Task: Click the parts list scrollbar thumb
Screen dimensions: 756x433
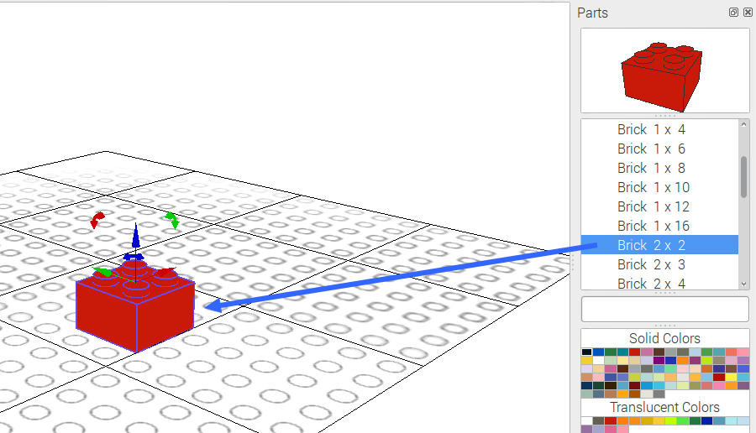Action: point(744,176)
